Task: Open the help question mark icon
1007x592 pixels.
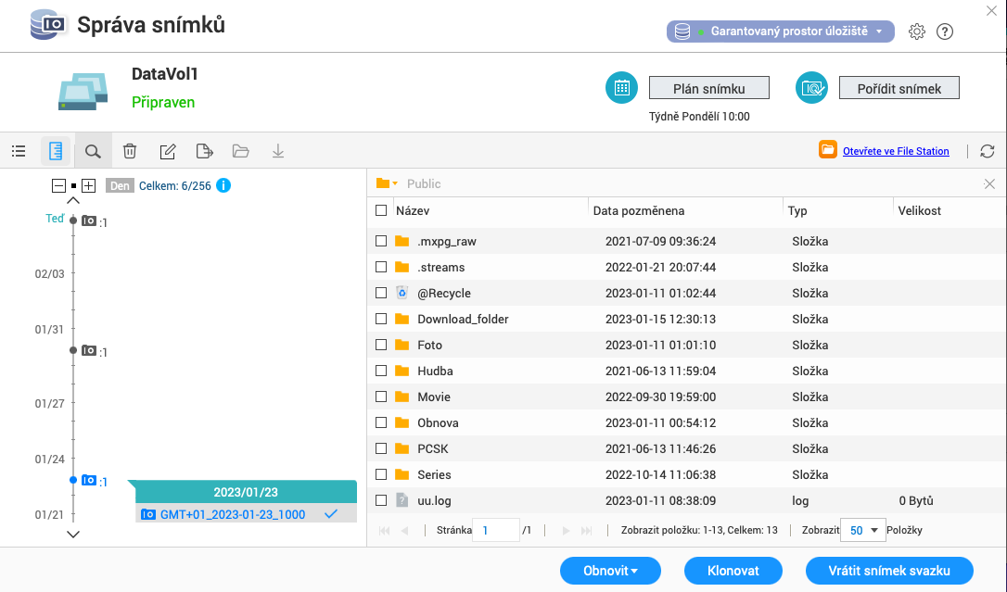Action: click(x=945, y=31)
